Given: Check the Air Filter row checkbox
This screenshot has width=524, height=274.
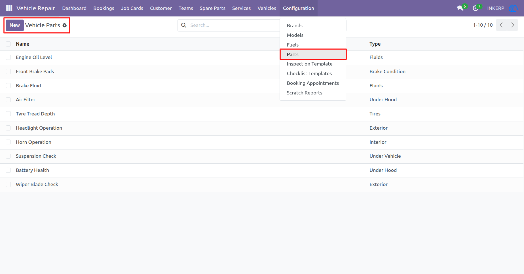Looking at the screenshot, I should click(x=8, y=100).
